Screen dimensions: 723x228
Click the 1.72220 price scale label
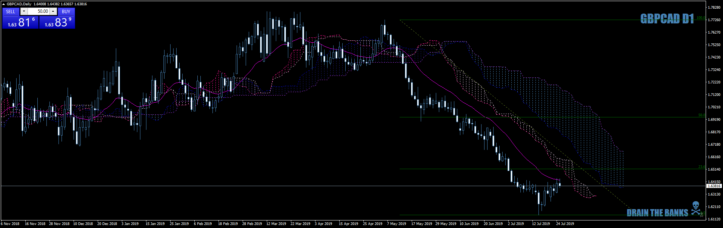tap(714, 82)
